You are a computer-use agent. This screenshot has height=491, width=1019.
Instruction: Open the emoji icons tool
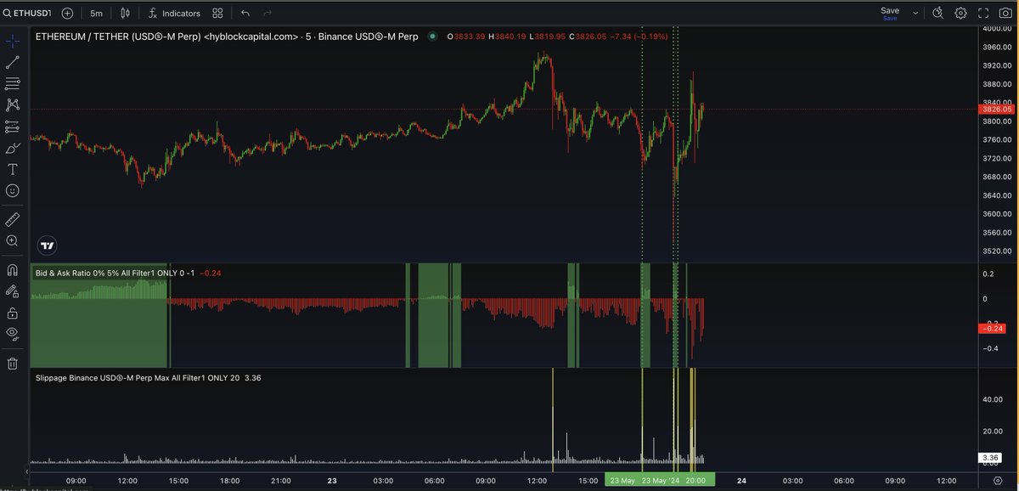(13, 191)
